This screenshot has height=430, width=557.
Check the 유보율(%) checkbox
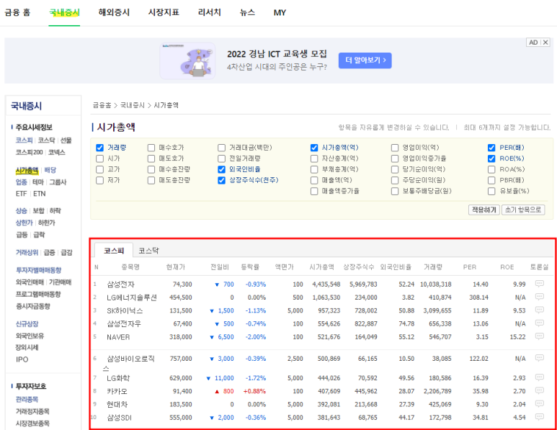(491, 192)
